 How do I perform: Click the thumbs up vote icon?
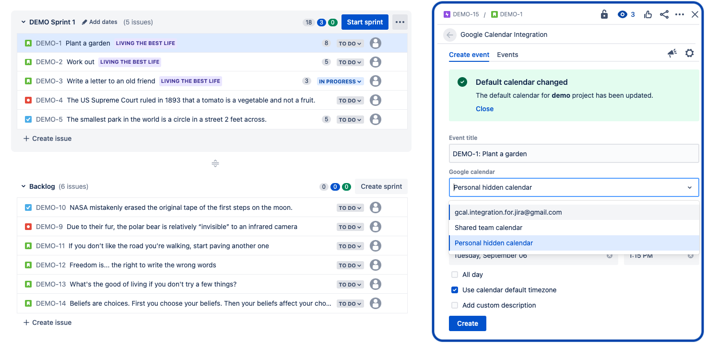pos(648,14)
